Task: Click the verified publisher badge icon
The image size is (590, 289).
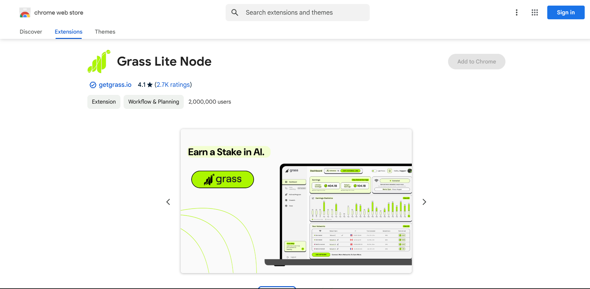Action: [x=93, y=85]
